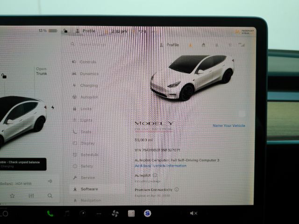Favorite the current station with the star
The image size is (299, 224).
pos(13,196)
